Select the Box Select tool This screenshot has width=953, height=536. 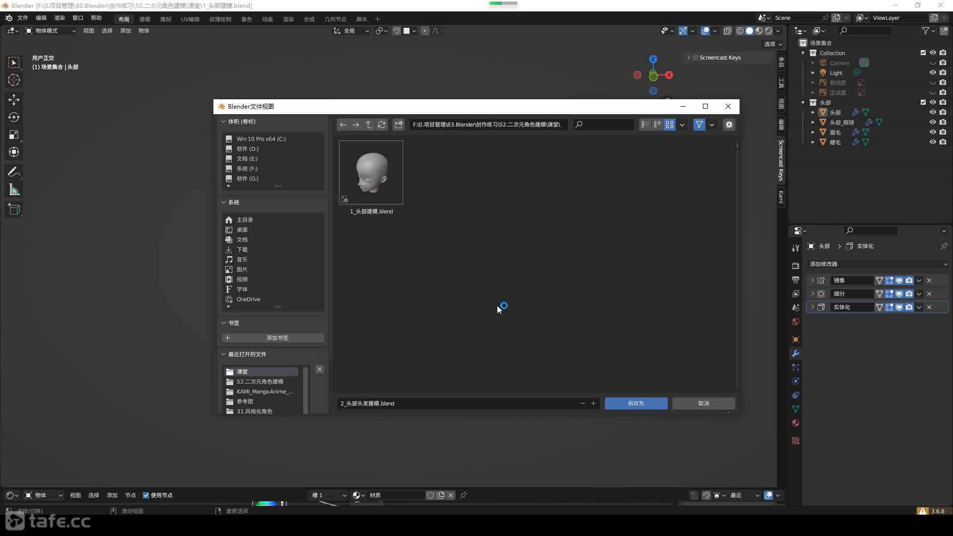(14, 63)
